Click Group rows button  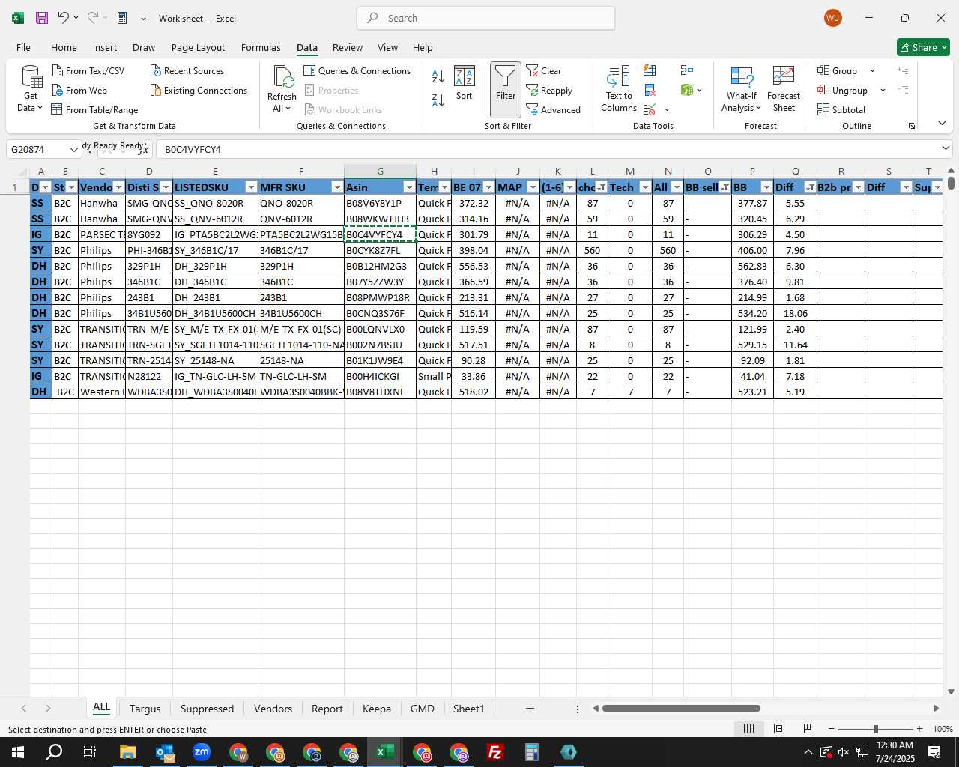coord(838,70)
